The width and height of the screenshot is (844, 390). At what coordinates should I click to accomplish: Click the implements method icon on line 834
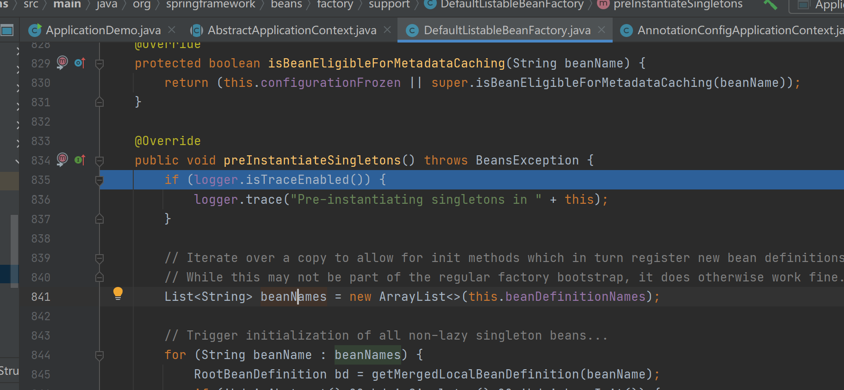(x=80, y=160)
